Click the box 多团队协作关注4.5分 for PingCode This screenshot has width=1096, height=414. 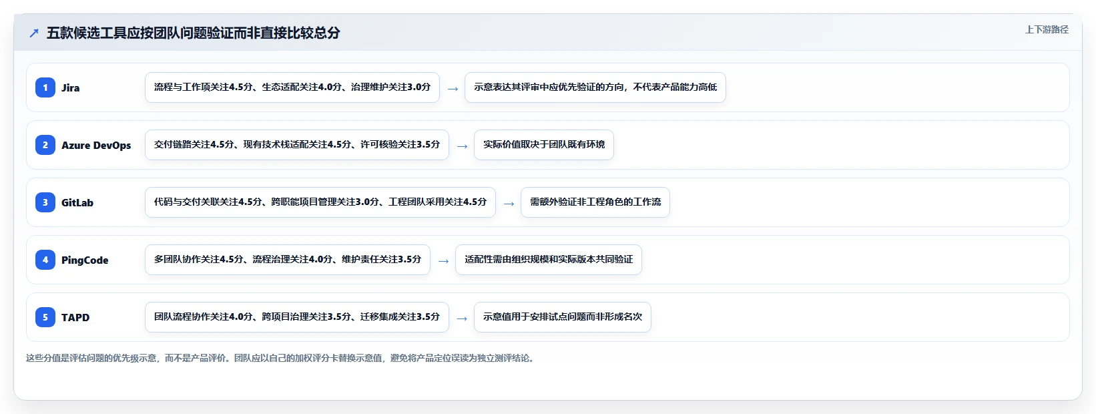(288, 260)
